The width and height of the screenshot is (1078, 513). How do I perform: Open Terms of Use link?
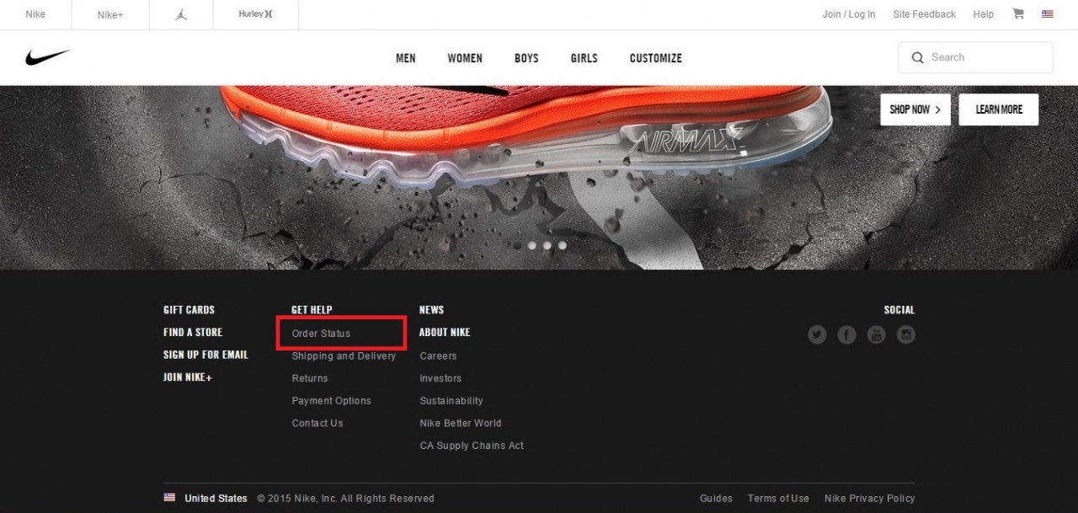(778, 498)
